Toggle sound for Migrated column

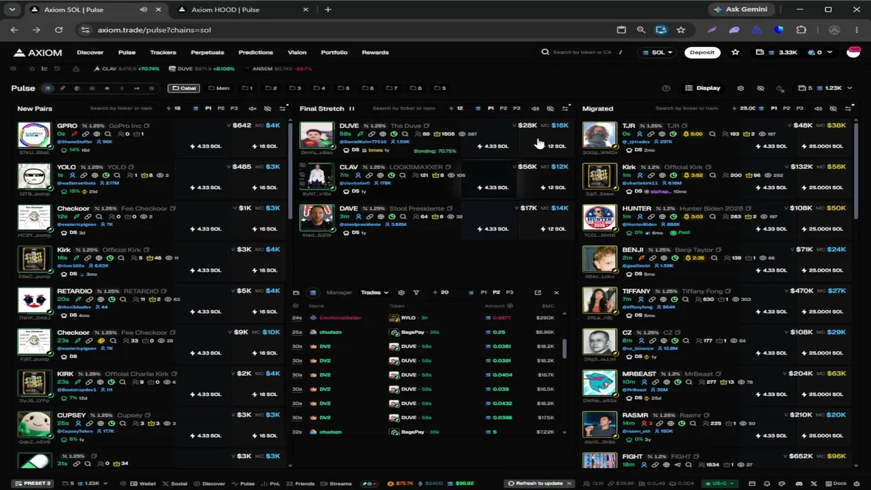[818, 109]
